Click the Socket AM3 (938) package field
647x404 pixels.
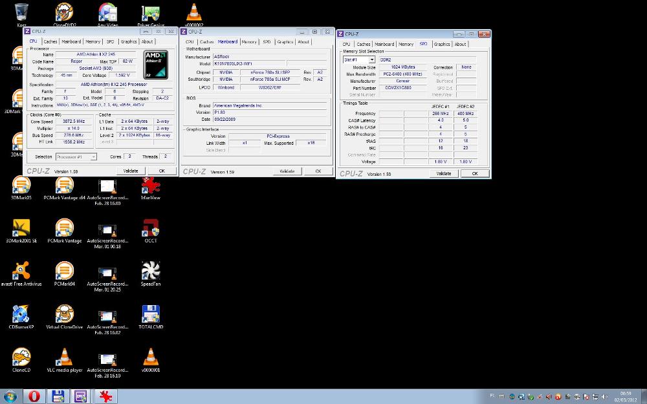point(96,69)
